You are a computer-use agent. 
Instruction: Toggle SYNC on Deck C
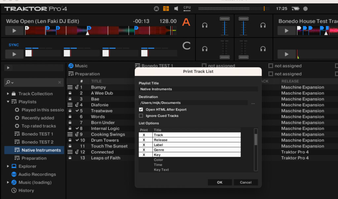(x=14, y=45)
